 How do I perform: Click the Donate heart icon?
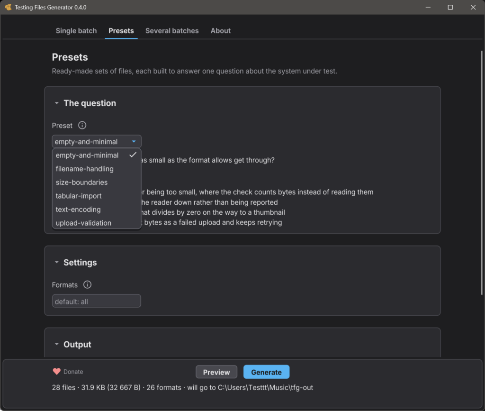tap(57, 371)
